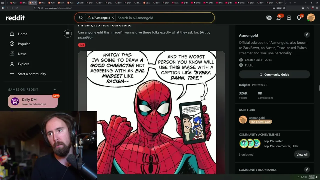Switch to the KAREN browser tab
320x180 pixels.
(x=80, y=3)
